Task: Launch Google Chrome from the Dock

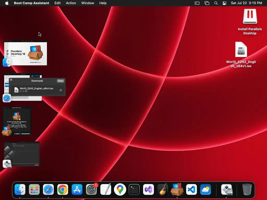Action: tap(63, 189)
